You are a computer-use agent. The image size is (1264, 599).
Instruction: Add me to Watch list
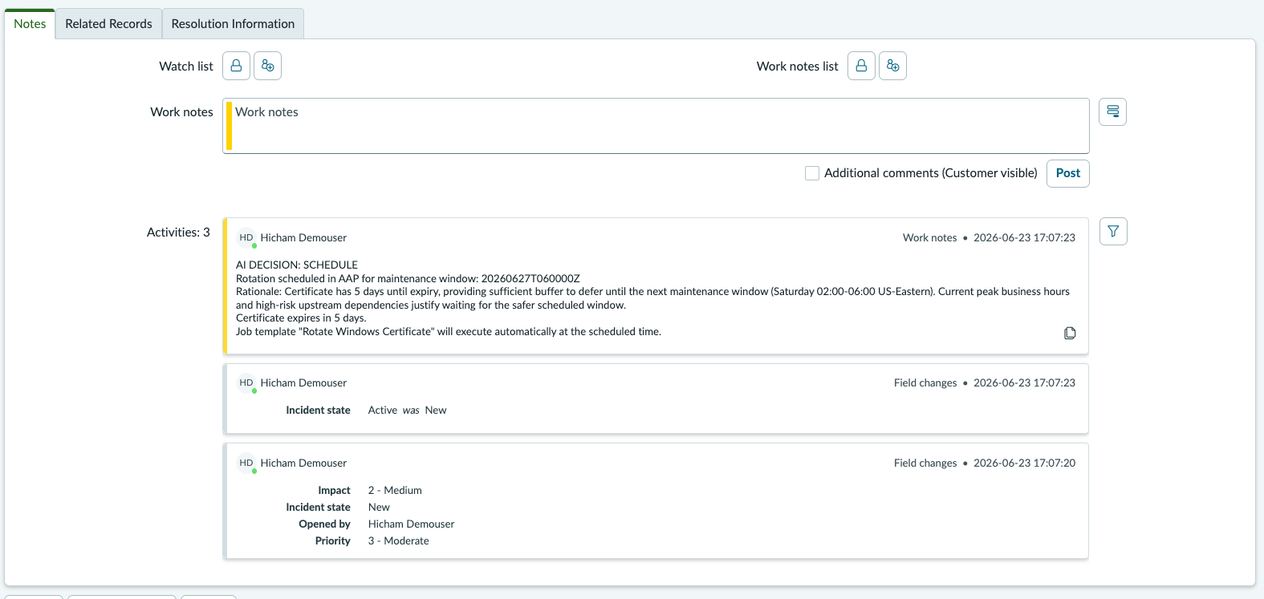(268, 66)
